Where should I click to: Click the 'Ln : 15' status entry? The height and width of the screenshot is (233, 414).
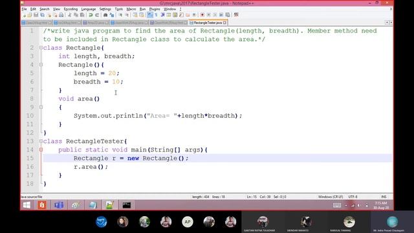pos(252,197)
